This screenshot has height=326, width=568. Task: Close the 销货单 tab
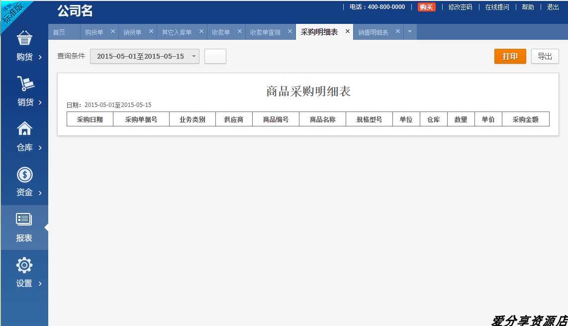tap(151, 31)
